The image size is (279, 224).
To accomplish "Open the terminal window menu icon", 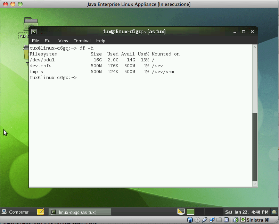I will click(x=34, y=32).
